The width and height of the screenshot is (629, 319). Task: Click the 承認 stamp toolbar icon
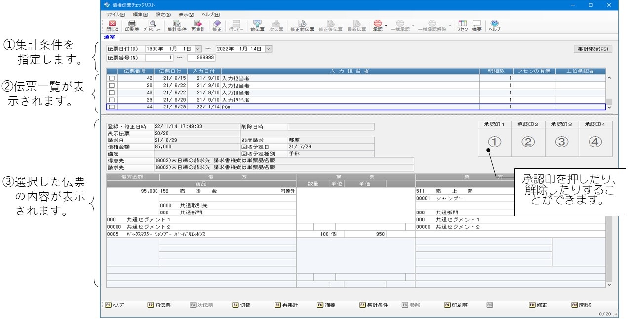[x=378, y=26]
